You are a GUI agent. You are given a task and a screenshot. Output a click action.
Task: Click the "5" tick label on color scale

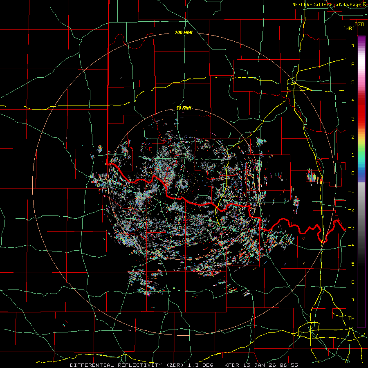pos(353,82)
